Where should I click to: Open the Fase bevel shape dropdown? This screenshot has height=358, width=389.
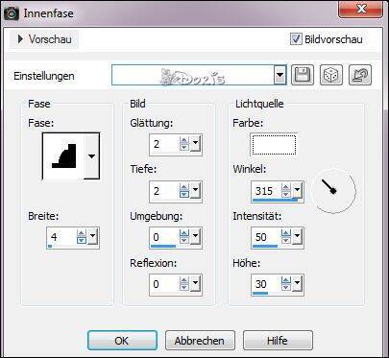pyautogui.click(x=92, y=156)
